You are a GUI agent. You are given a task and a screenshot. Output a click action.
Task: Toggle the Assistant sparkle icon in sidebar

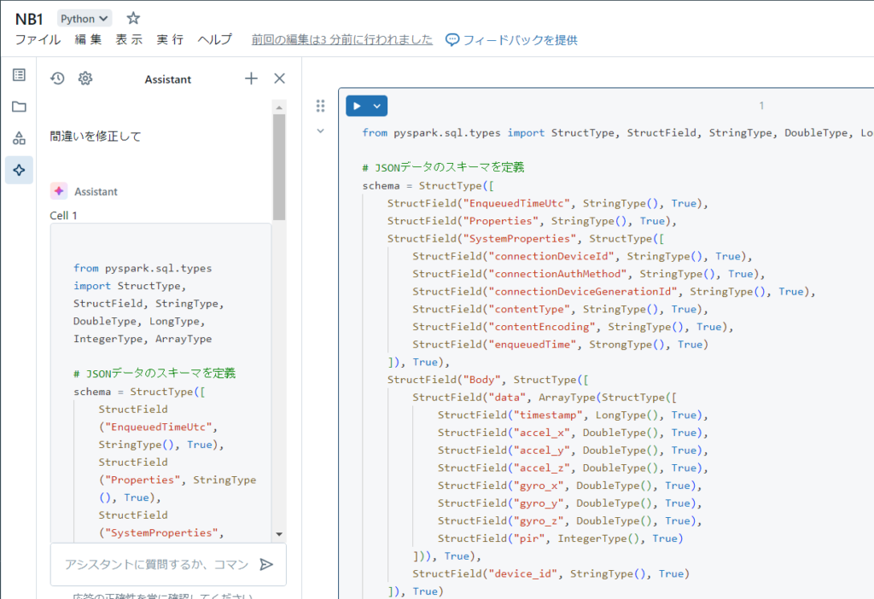[x=19, y=170]
